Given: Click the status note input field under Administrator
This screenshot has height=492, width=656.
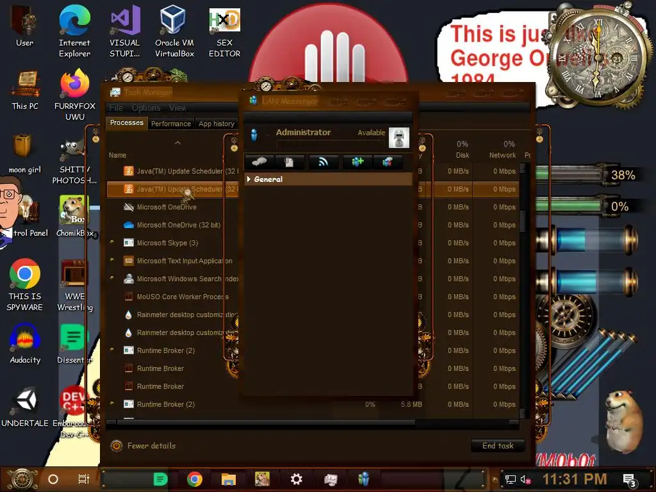Looking at the screenshot, I should [x=330, y=144].
